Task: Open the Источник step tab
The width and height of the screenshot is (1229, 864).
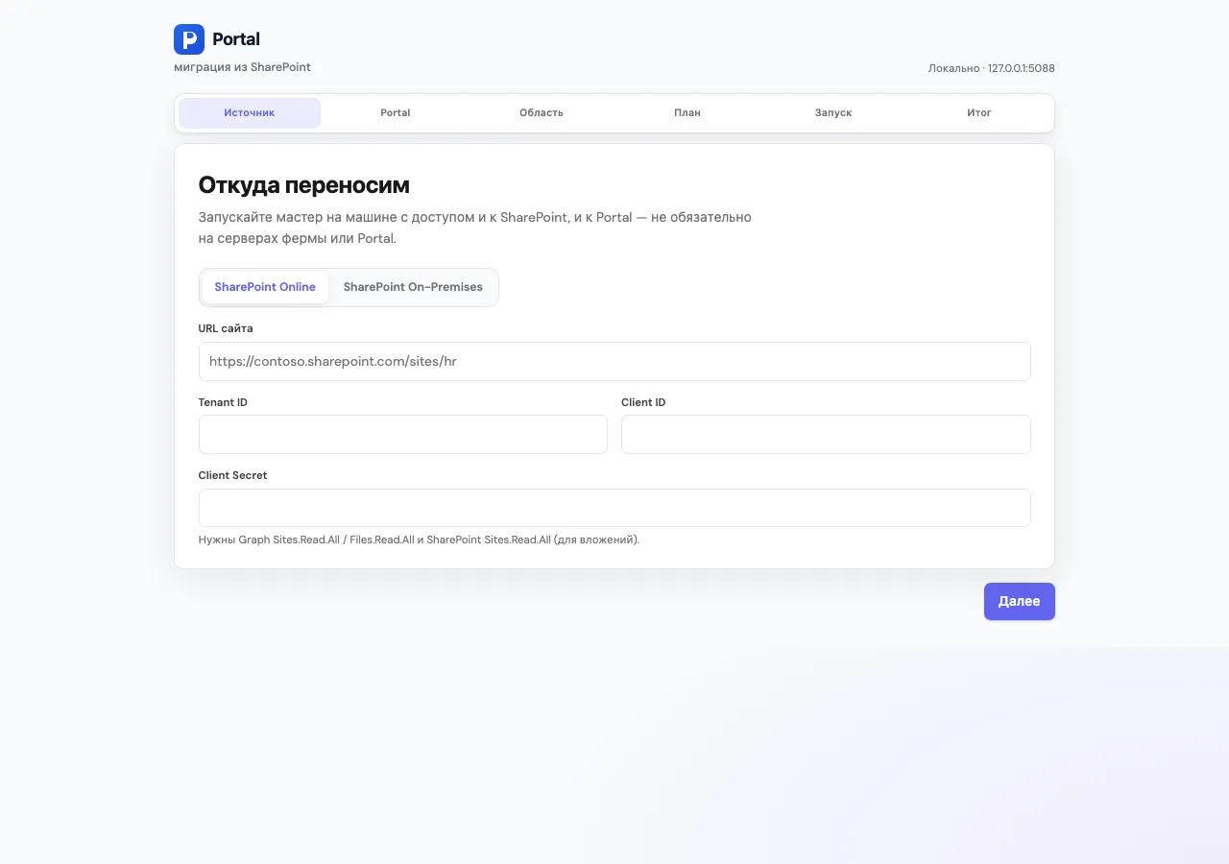Action: [250, 113]
